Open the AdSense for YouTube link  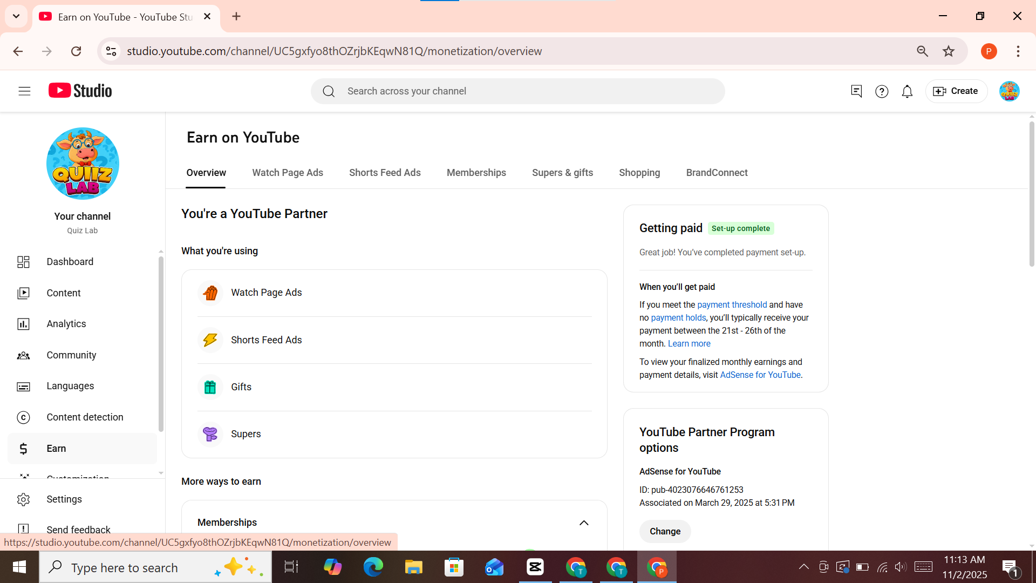coord(760,375)
